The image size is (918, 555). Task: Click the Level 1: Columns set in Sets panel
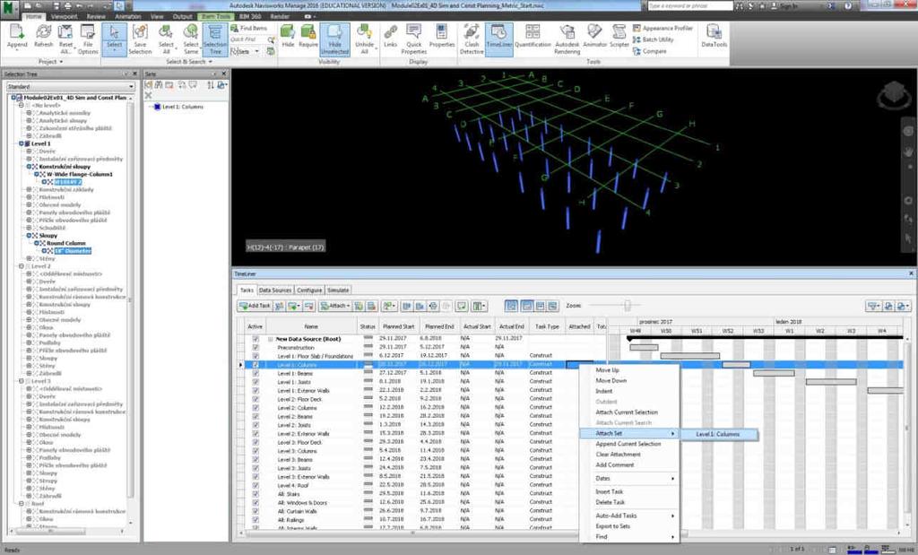(183, 107)
